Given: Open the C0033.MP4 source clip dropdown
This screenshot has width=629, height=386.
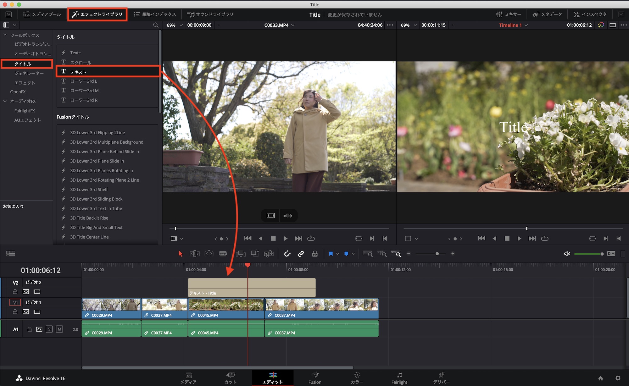Looking at the screenshot, I should tap(293, 25).
